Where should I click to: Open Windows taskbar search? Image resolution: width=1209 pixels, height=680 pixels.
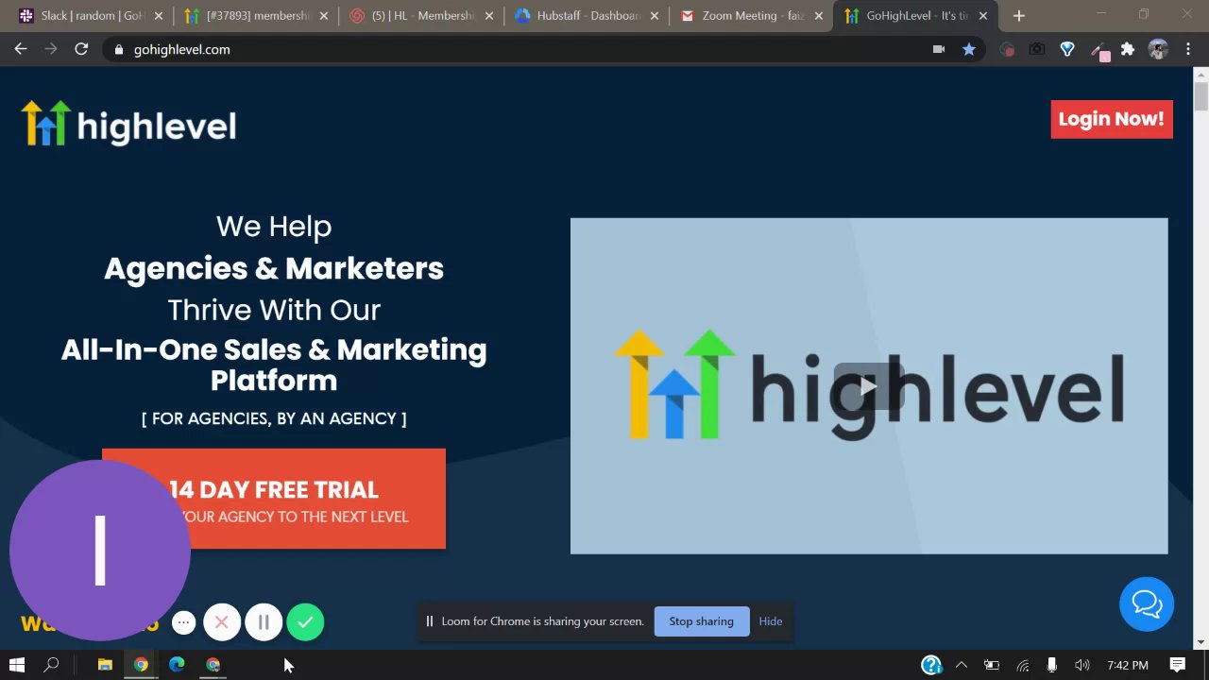[x=52, y=665]
